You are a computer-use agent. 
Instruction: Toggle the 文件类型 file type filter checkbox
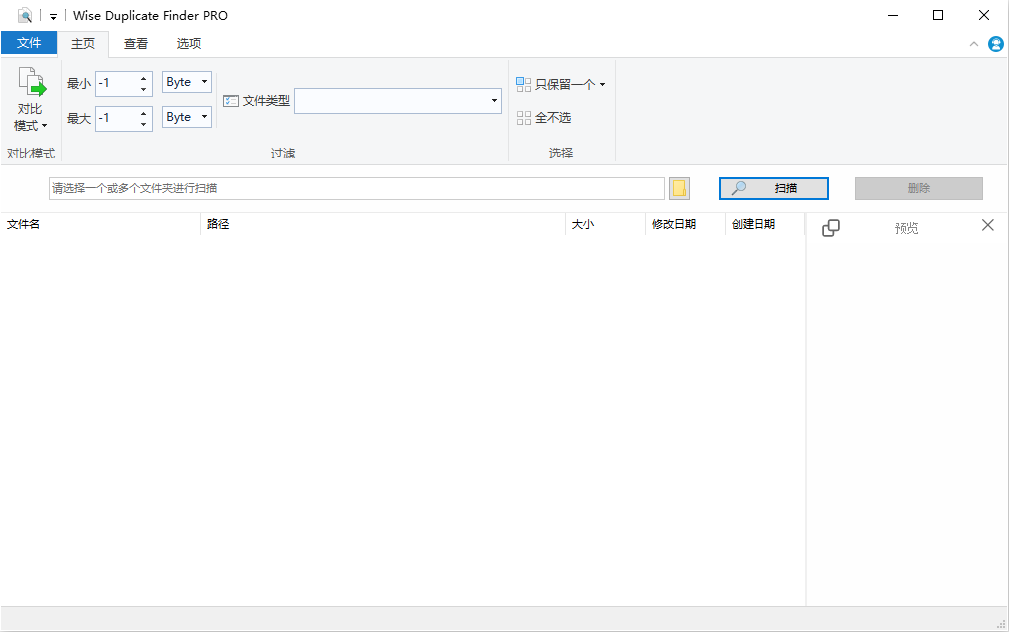click(x=231, y=101)
